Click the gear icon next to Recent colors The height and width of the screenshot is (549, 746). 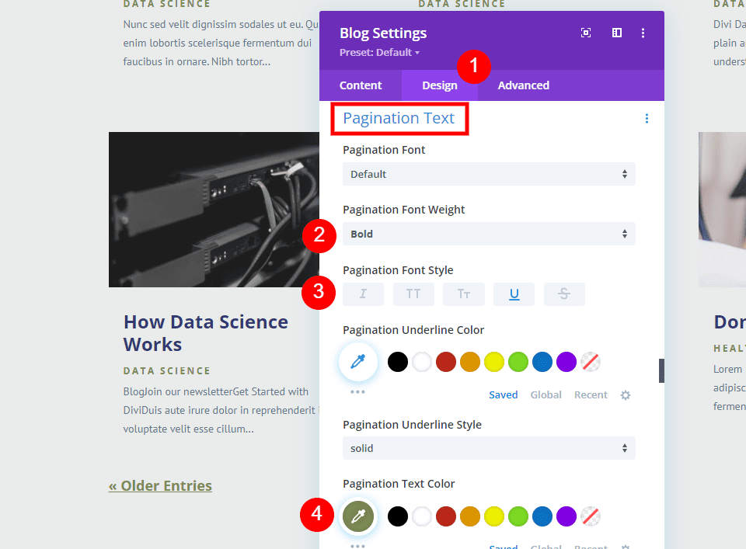click(x=626, y=395)
